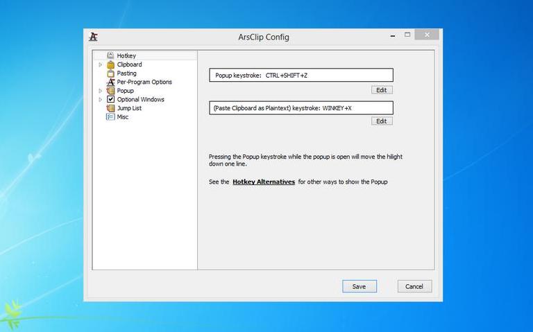This screenshot has height=332, width=533.
Task: Open the Misc settings category
Action: point(122,116)
